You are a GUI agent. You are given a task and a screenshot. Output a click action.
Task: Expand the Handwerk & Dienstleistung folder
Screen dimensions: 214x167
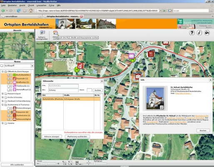2,101
